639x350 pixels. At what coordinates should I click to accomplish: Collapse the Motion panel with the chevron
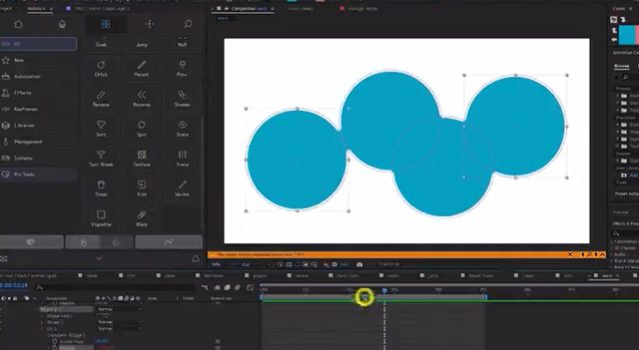point(99,259)
